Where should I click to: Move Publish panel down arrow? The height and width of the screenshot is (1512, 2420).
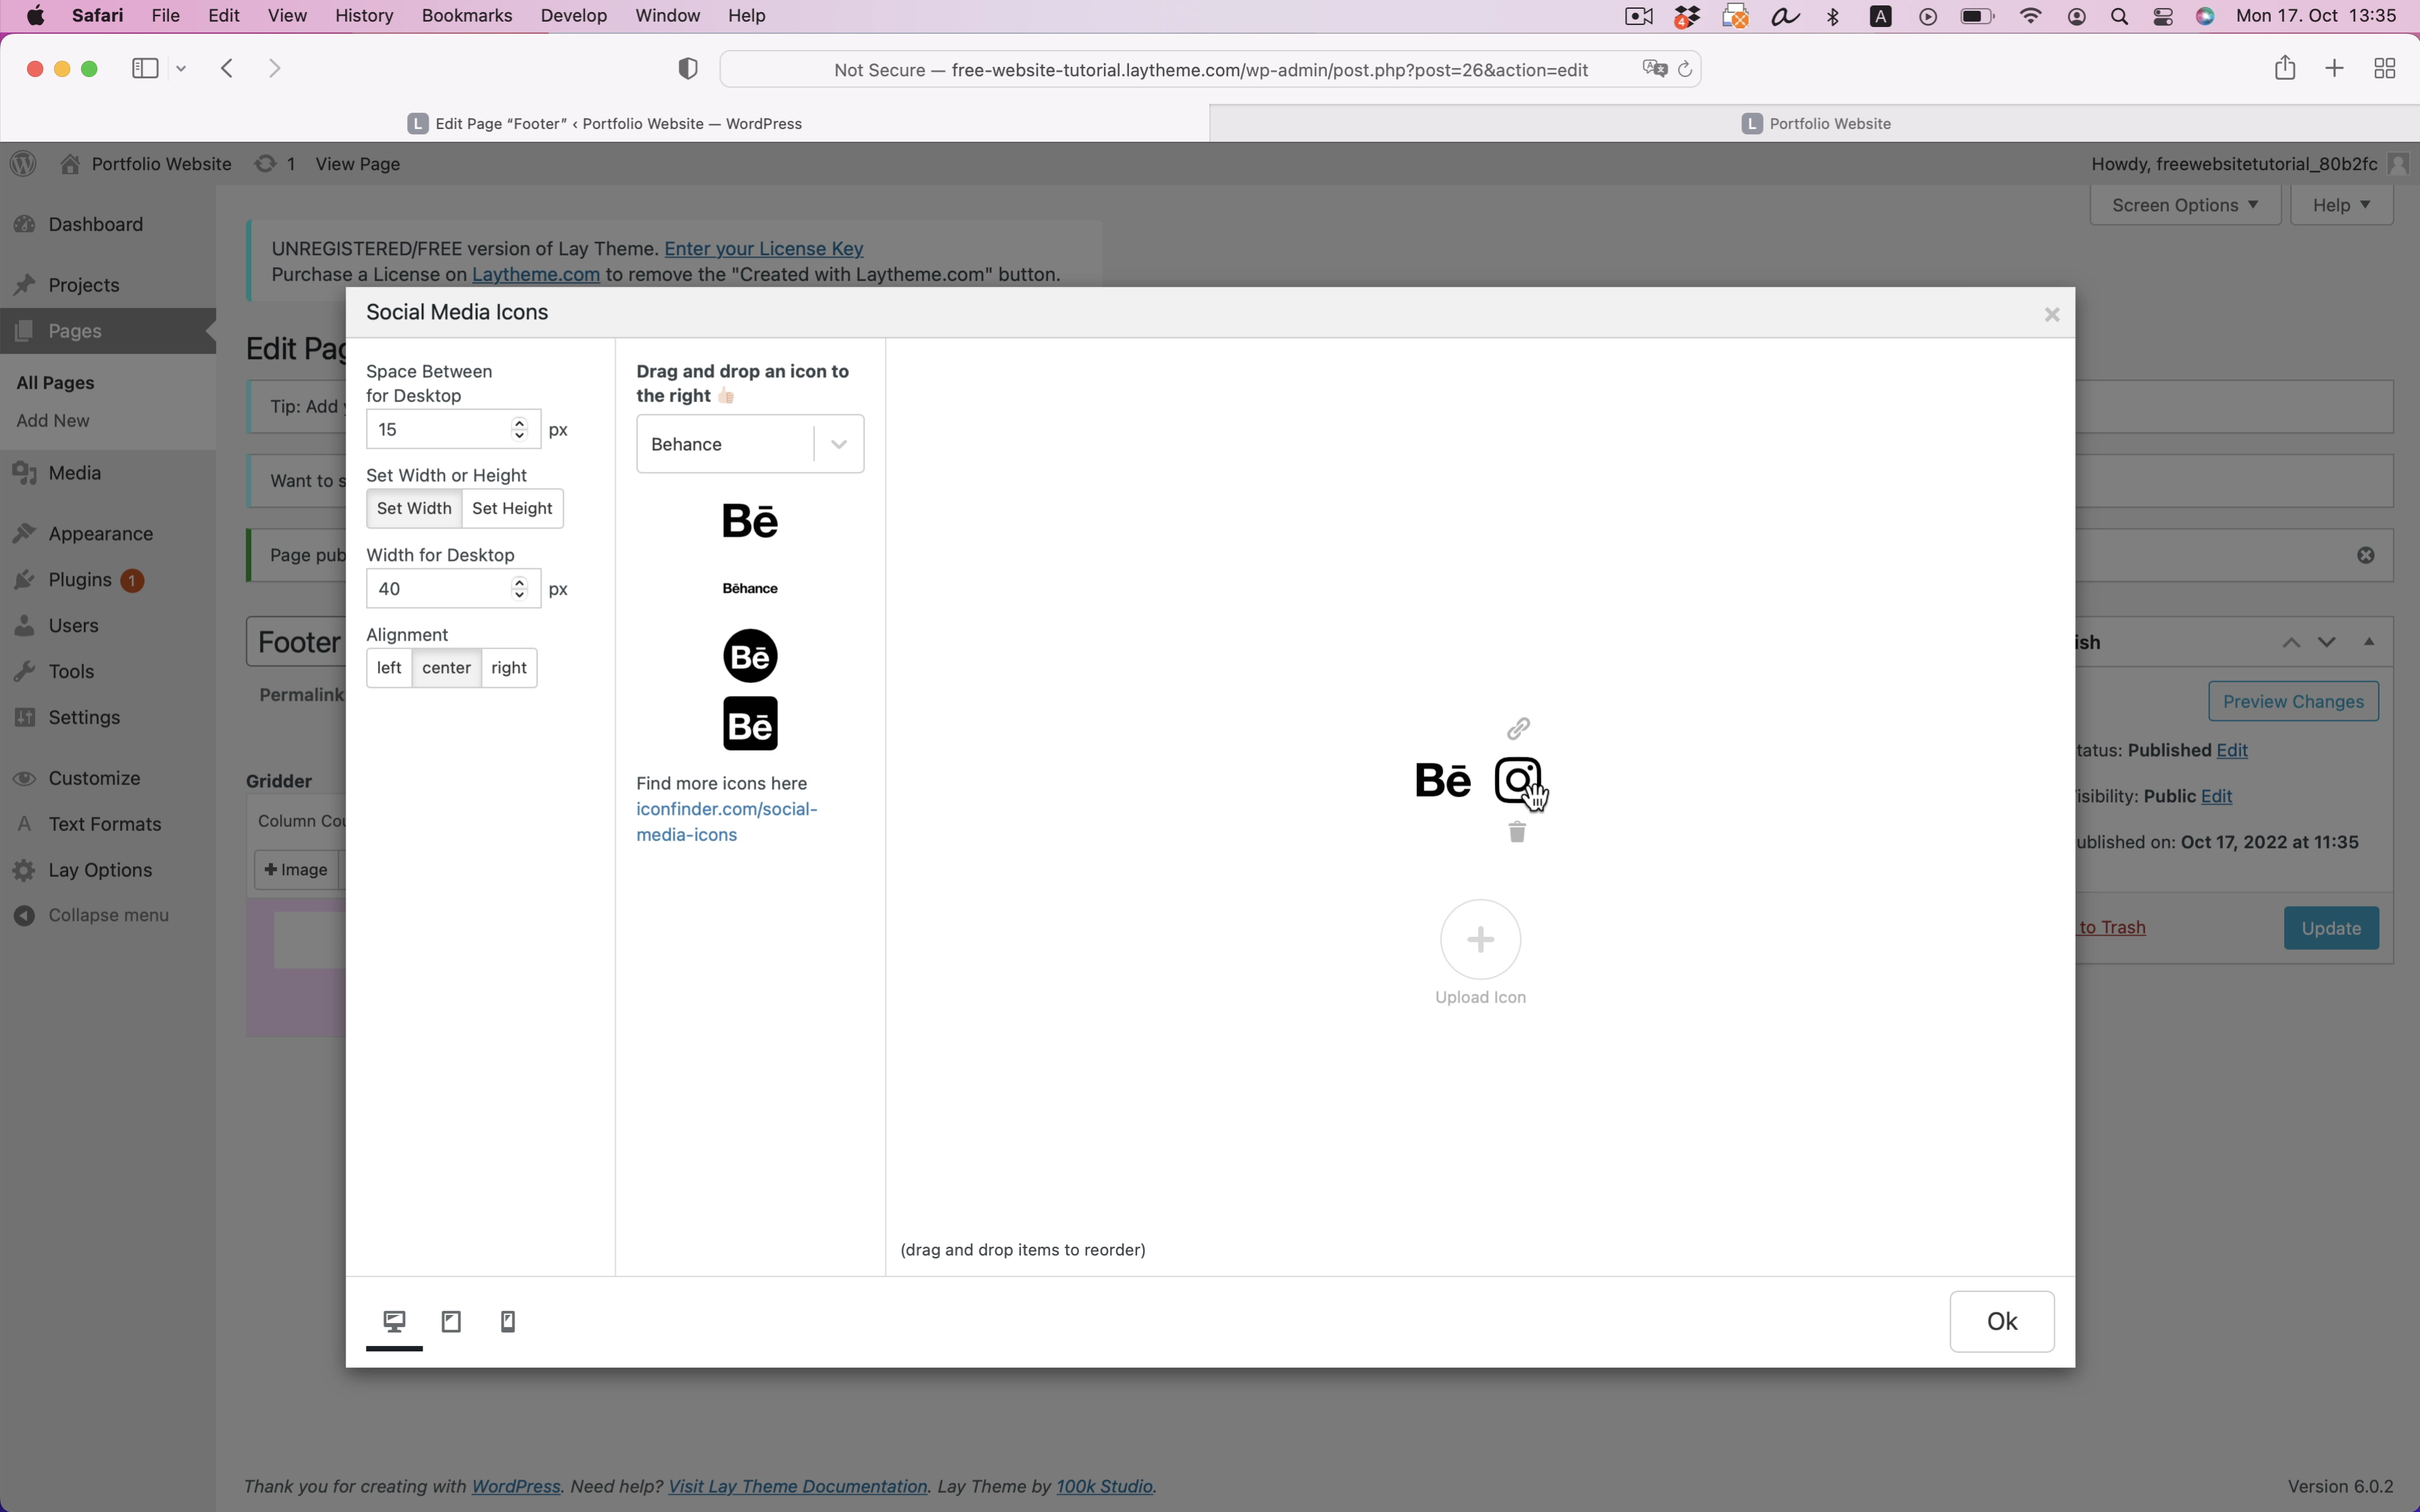click(x=2327, y=642)
